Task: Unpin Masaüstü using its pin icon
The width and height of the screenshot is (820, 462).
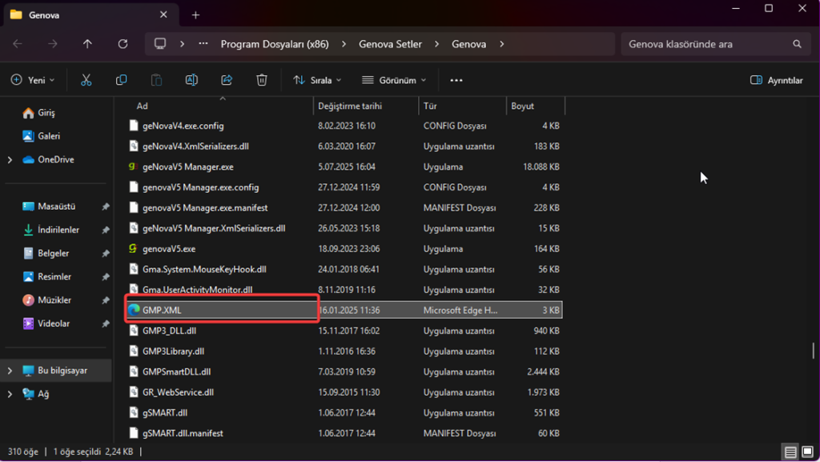Action: point(105,207)
